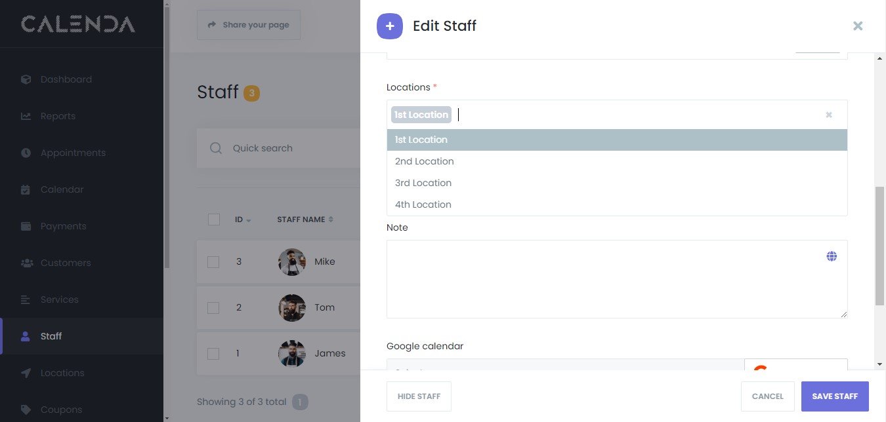
Task: Click the Customers group icon
Action: (26, 263)
